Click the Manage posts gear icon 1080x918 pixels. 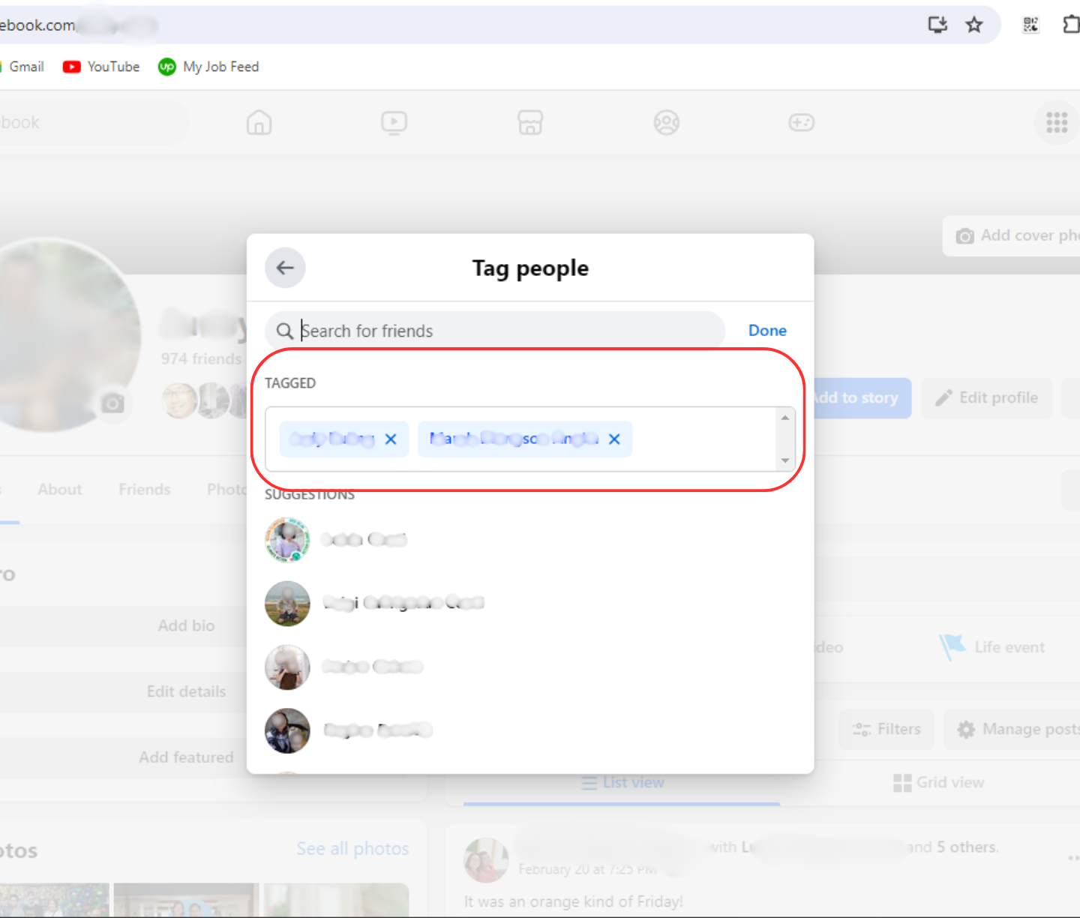pyautogui.click(x=966, y=730)
